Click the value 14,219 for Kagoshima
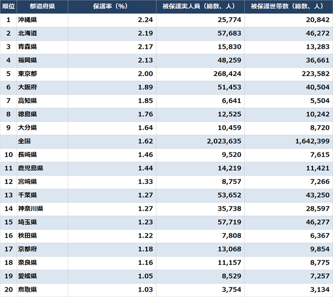Image resolution: width=333 pixels, height=297 pixels. [230, 168]
